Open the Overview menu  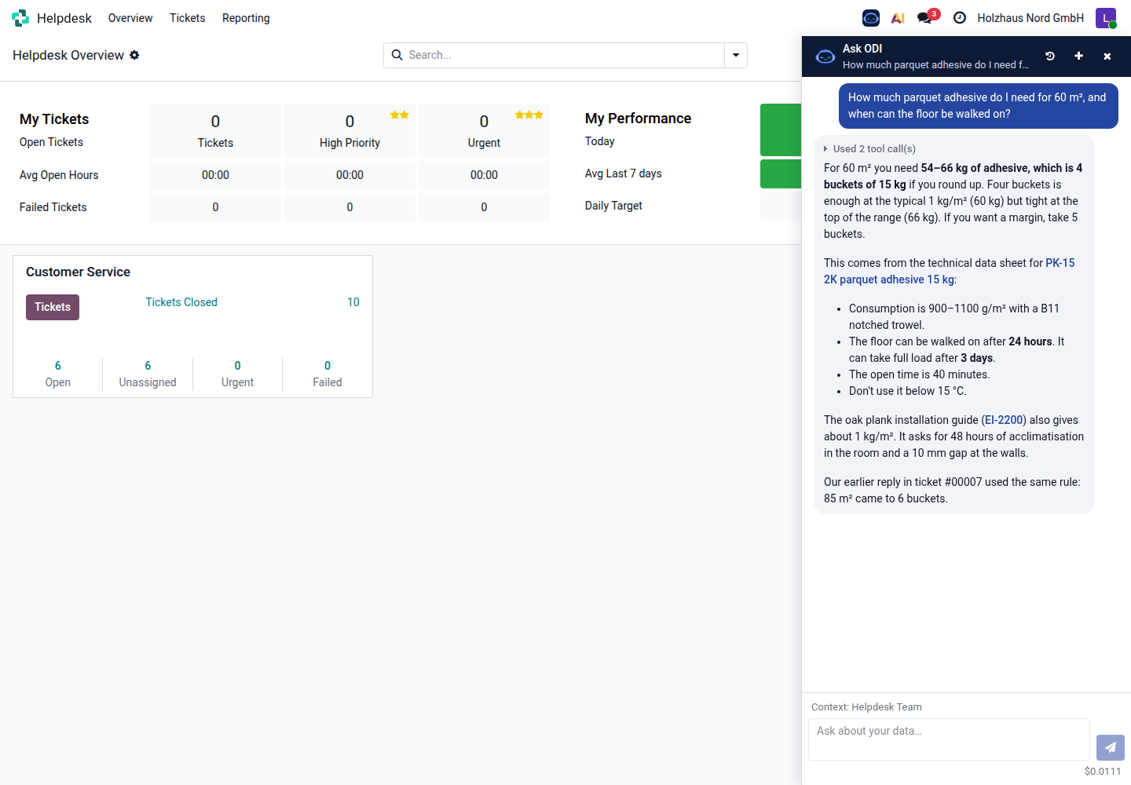coord(130,18)
